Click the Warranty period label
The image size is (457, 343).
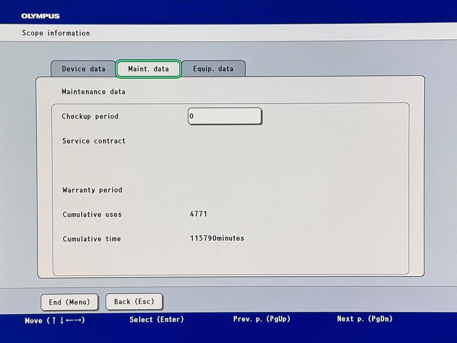92,190
